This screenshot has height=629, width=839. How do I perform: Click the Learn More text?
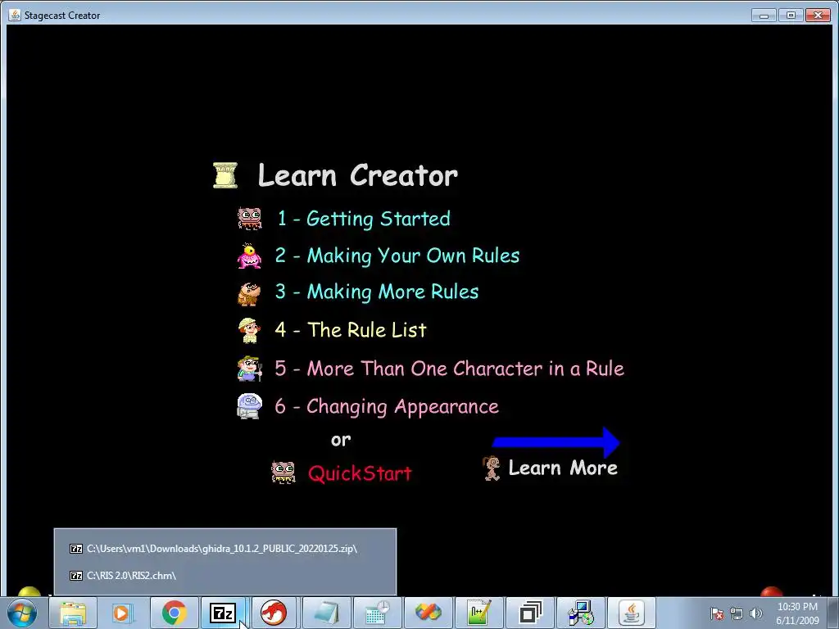[563, 468]
